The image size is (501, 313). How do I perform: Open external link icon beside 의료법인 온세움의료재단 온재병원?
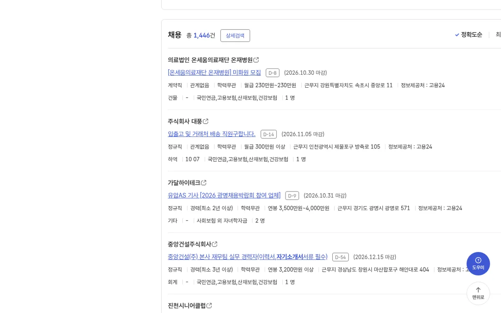256,60
